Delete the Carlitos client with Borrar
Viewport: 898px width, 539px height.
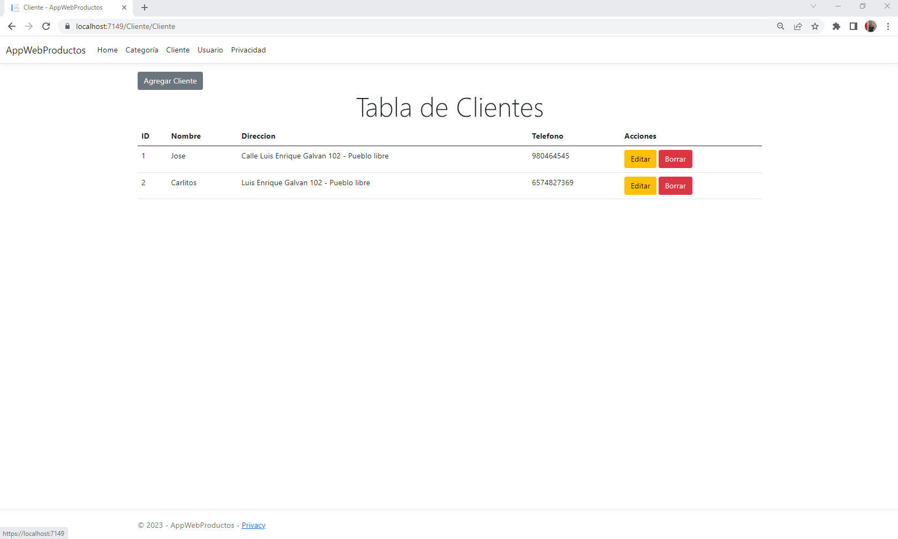pos(675,186)
